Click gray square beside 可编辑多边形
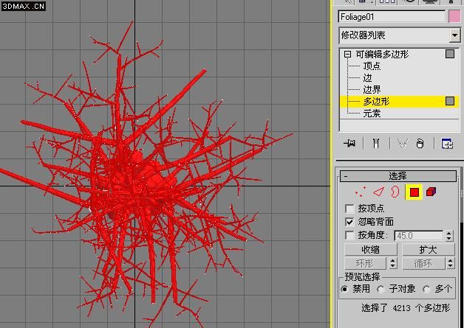 coord(449,54)
